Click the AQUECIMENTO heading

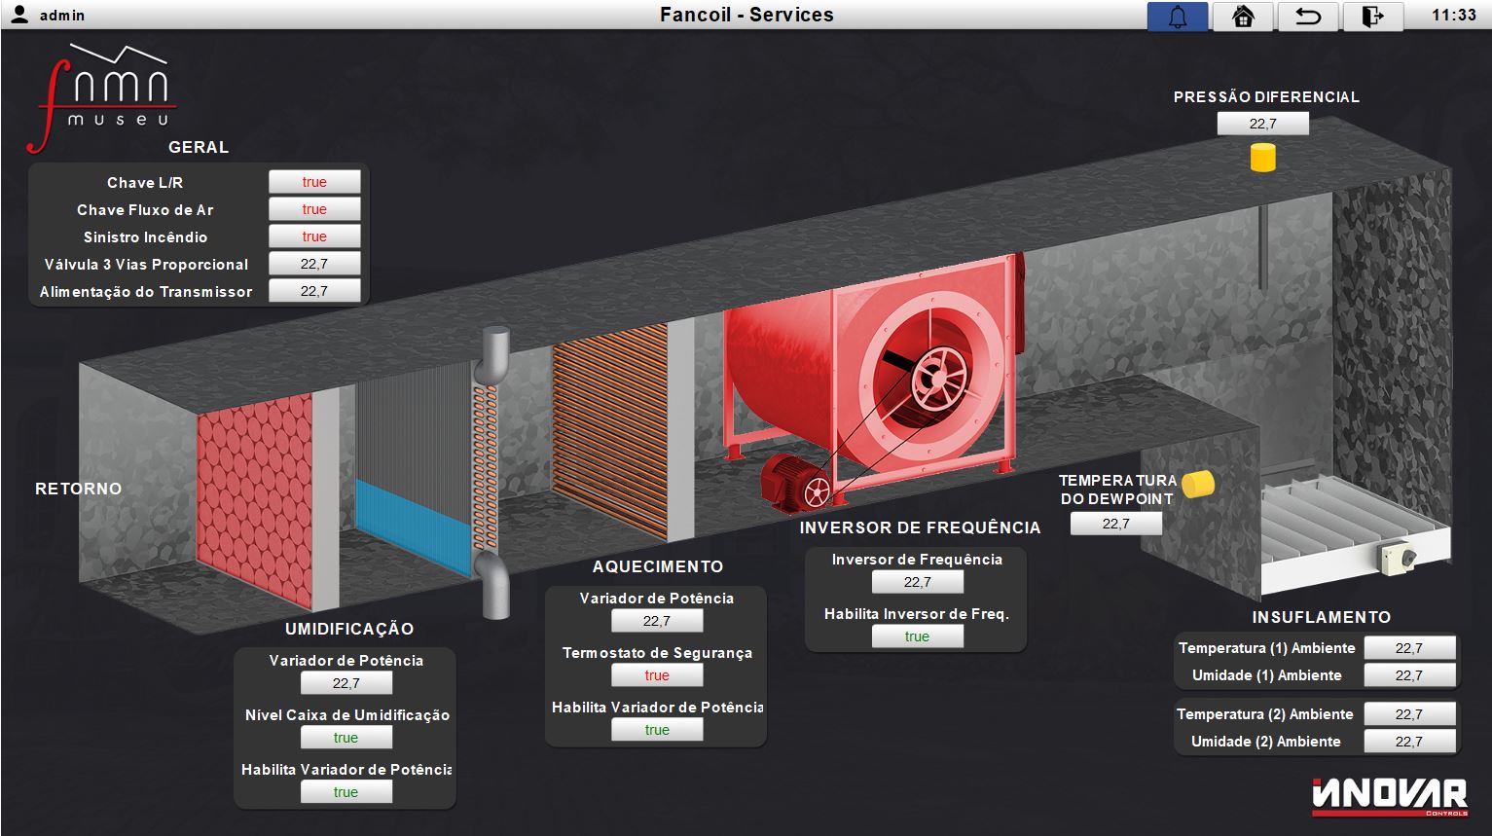click(x=658, y=566)
